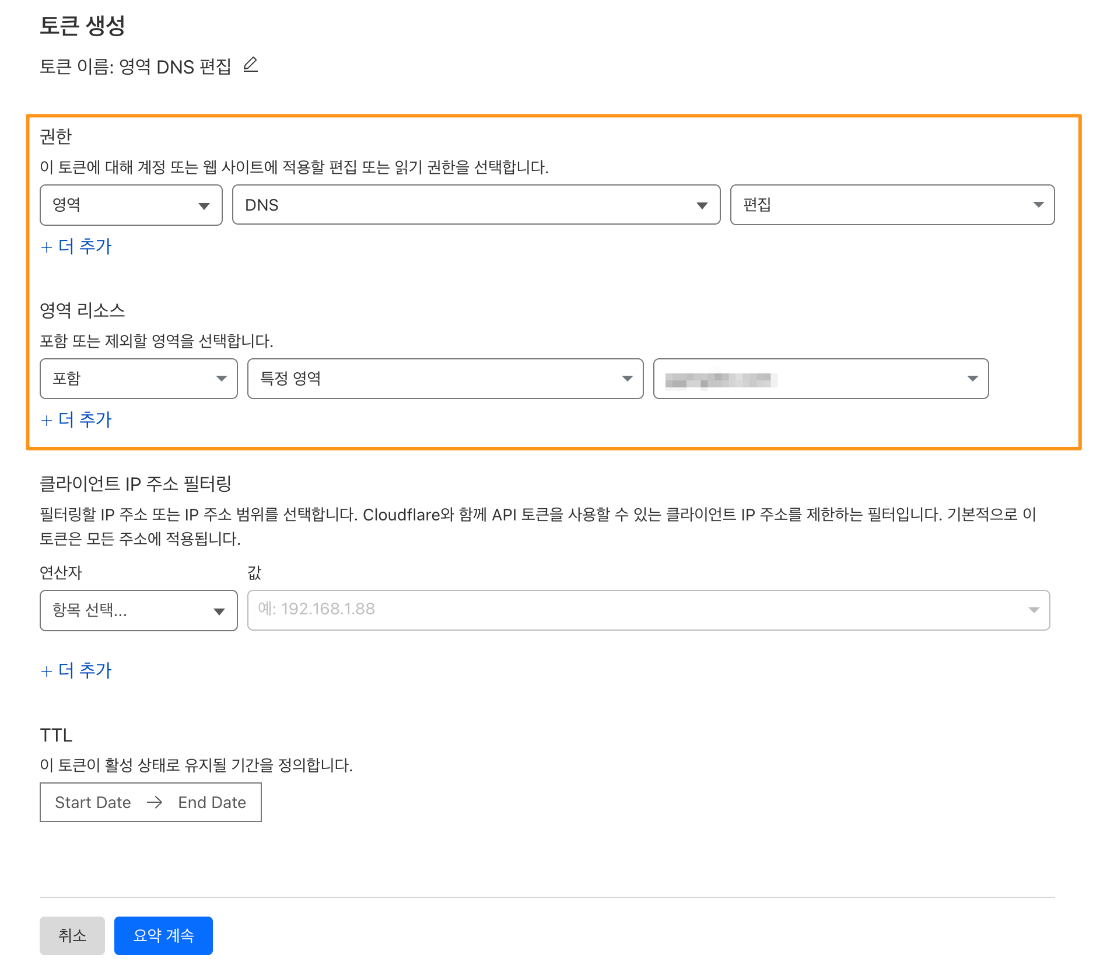Click '+ 더 추가' under IP address filtering
The image size is (1114, 972).
point(76,670)
